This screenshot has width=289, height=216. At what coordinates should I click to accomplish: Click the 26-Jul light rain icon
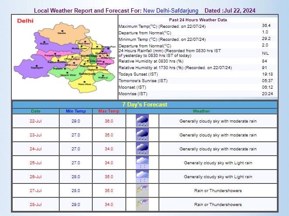[x=142, y=176]
